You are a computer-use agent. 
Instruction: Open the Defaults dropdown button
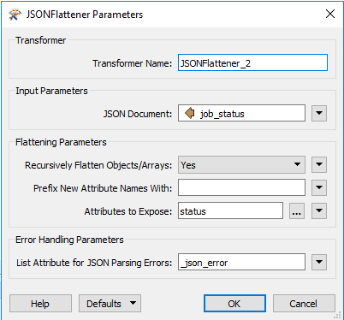click(x=110, y=304)
